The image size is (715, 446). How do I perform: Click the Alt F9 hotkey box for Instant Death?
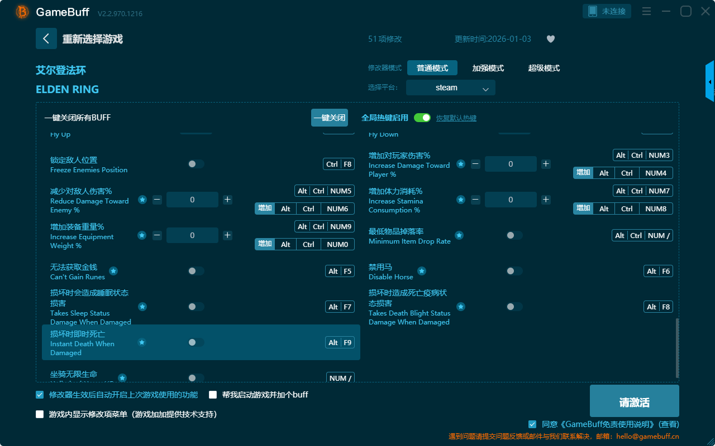340,342
